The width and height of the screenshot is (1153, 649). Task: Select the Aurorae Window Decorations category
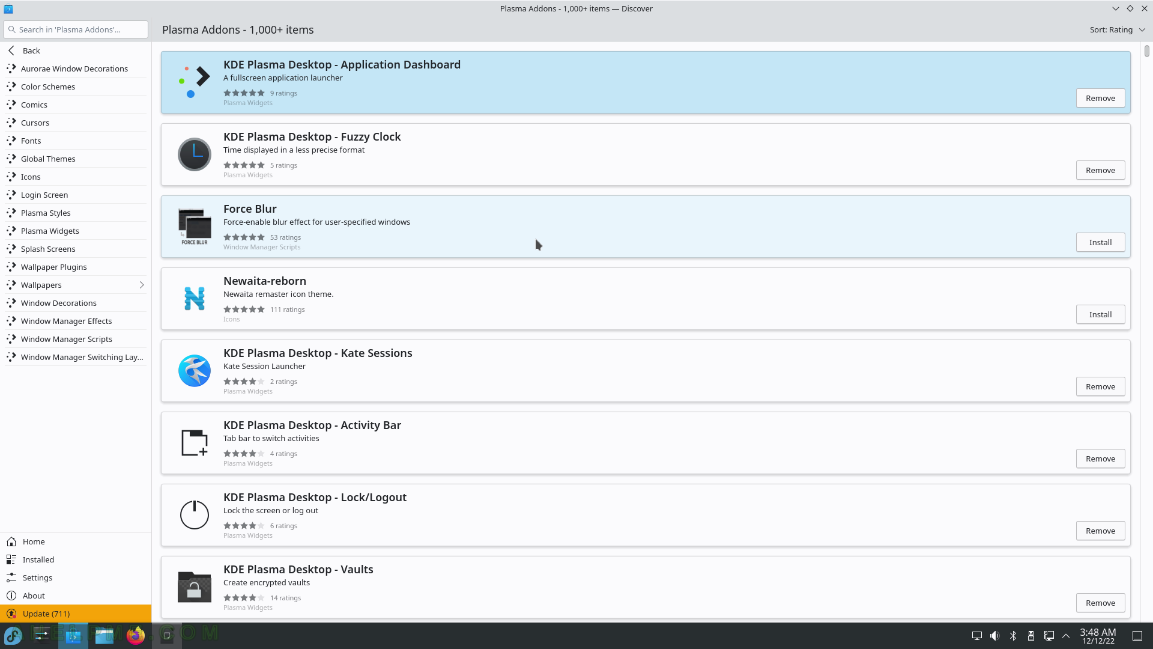(x=76, y=69)
